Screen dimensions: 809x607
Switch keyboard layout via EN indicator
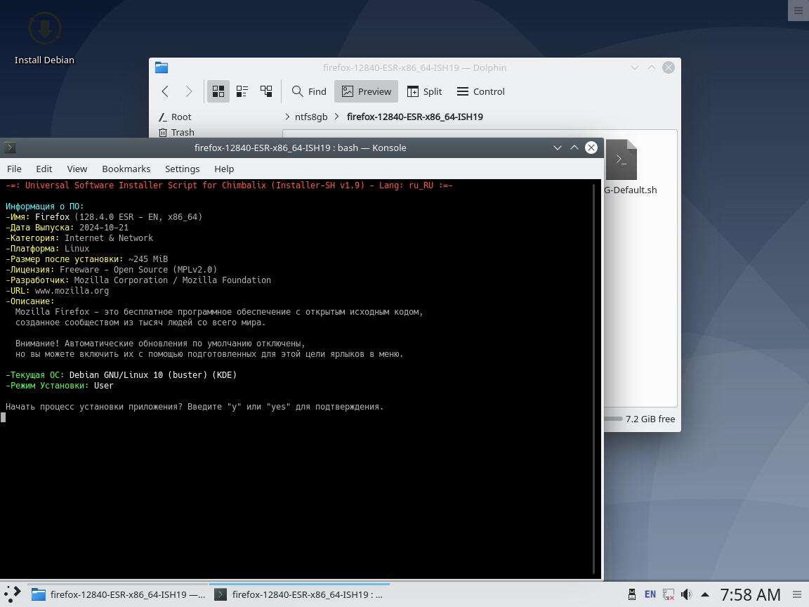coord(650,594)
